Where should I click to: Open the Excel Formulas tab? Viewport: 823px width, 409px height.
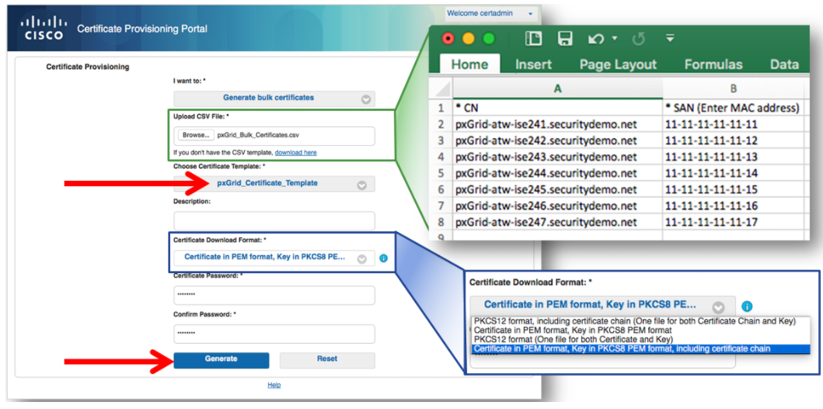(x=713, y=64)
